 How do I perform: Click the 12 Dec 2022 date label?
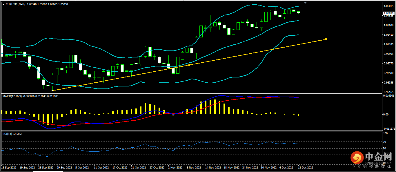(x=306, y=168)
